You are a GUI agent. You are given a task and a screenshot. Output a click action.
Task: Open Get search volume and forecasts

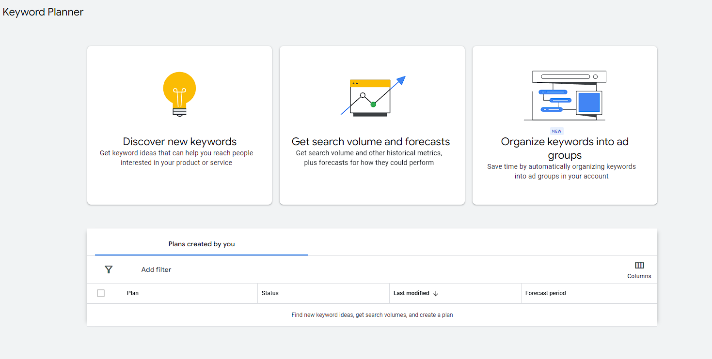point(371,125)
